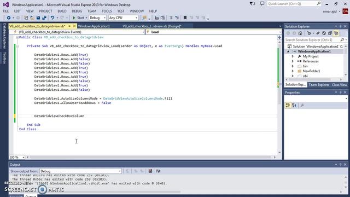Toggle pin on VB_add_checkbox_to_datagridview.vb tab
Image resolution: width=350 pixels, height=197 pixels.
coord(69,26)
